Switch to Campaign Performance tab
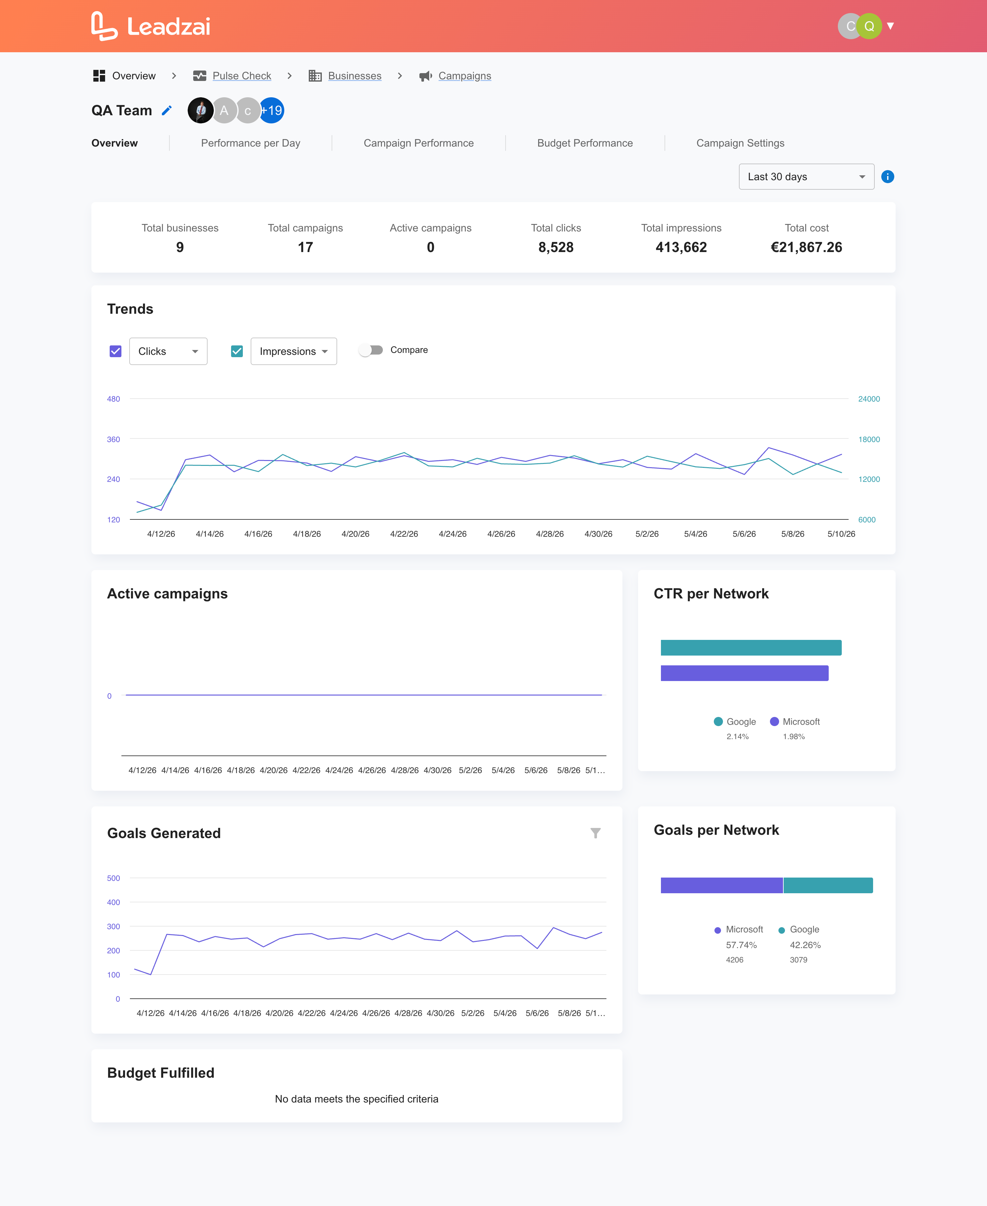 pyautogui.click(x=418, y=143)
